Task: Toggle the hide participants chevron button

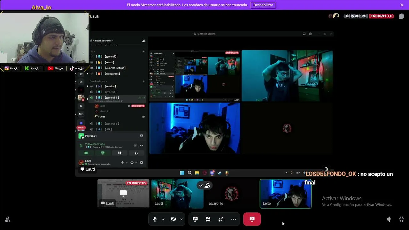Action: [204, 185]
